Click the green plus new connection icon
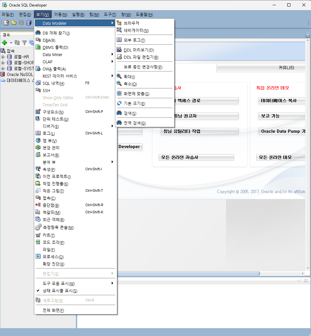 click(4, 43)
